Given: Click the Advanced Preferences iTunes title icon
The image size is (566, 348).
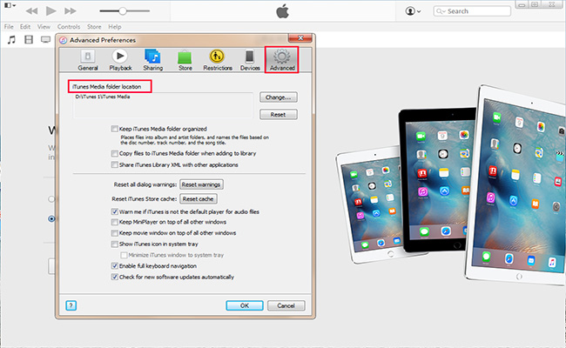Looking at the screenshot, I should (64, 40).
